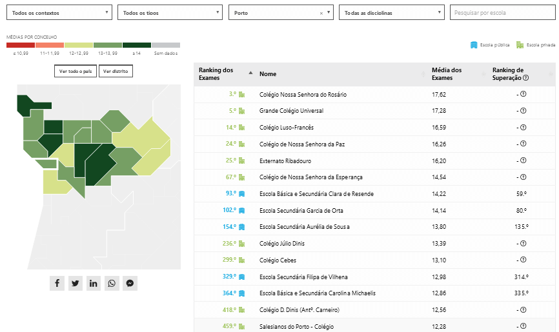
Task: Click help icon next to Ranking de Superação header
Action: (x=526, y=78)
